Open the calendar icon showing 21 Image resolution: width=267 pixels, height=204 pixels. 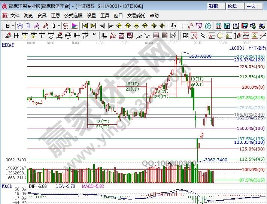pos(219,26)
